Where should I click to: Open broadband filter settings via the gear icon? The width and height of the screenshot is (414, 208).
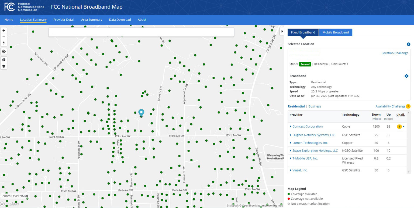(406, 76)
